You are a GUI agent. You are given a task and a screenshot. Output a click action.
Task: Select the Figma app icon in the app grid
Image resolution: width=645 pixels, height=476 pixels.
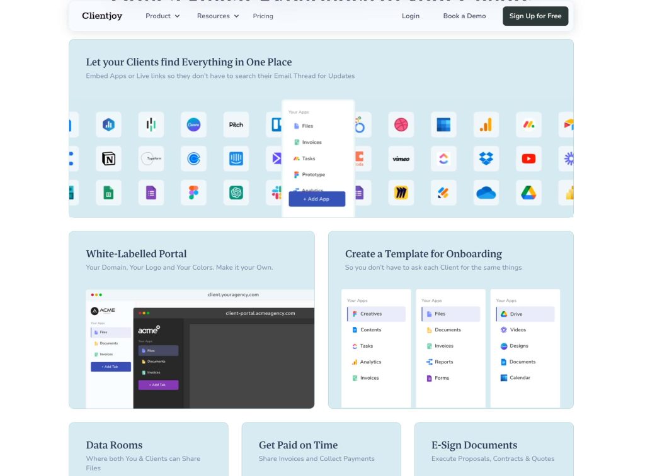click(193, 192)
